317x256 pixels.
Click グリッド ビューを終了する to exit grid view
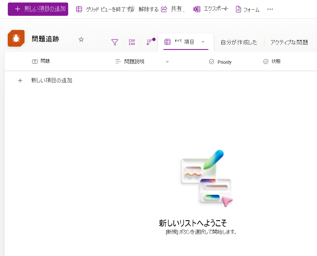click(x=110, y=9)
